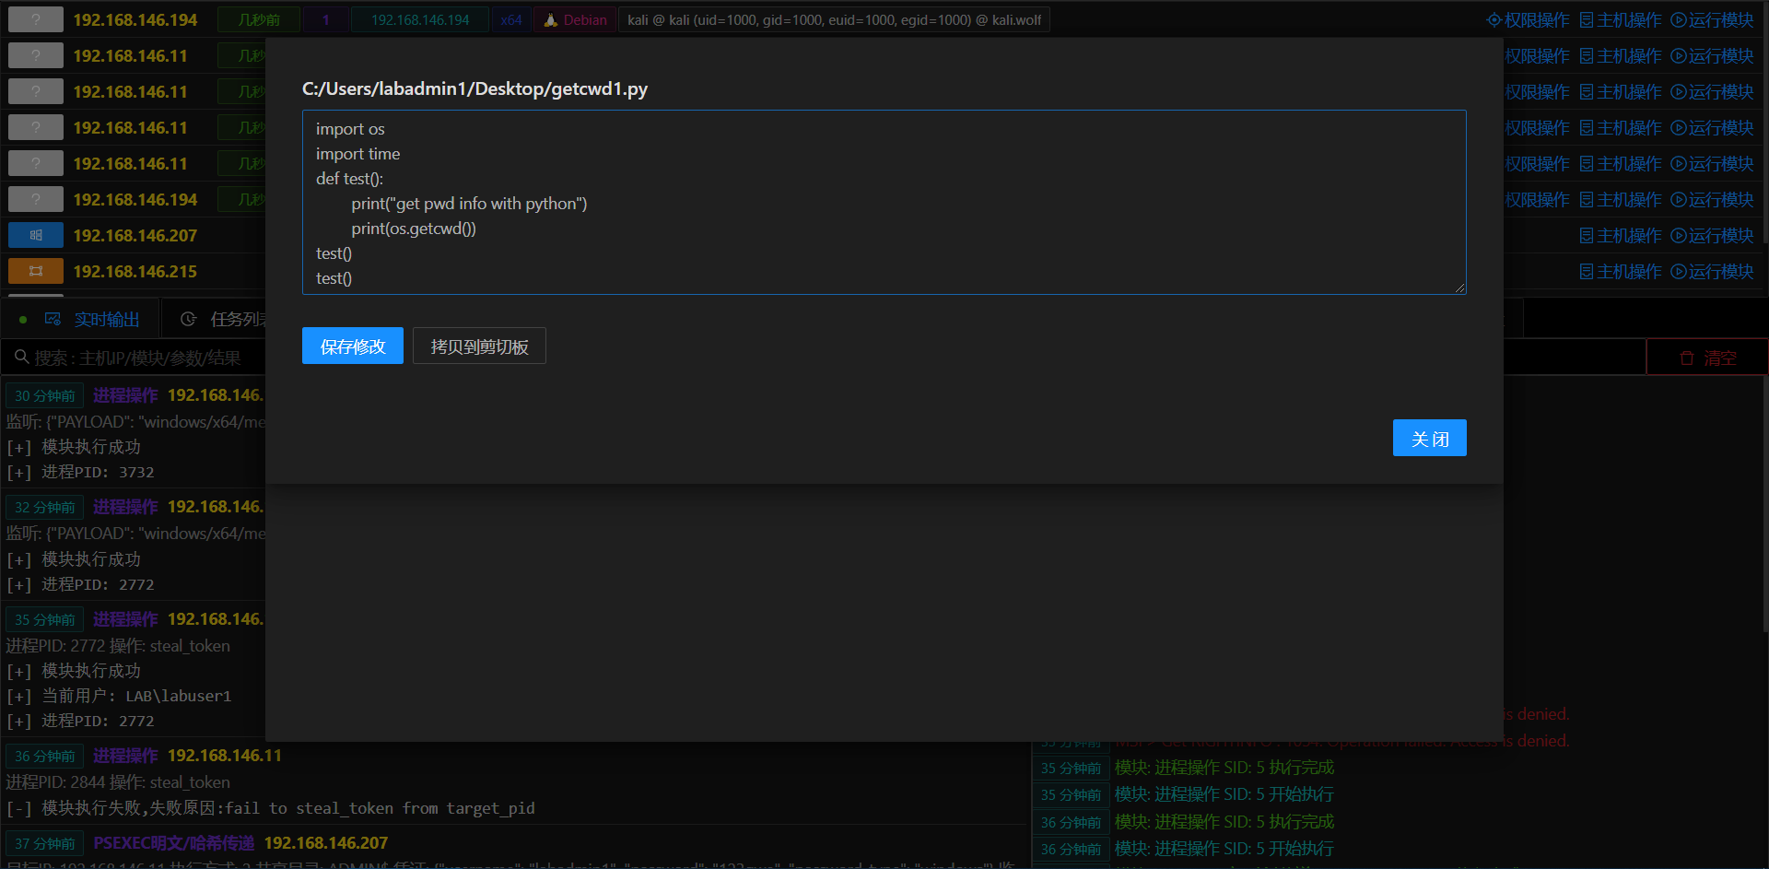The height and width of the screenshot is (869, 1769).
Task: Click PSEXEC明文/哈希传递 module name
Action: coord(174,842)
